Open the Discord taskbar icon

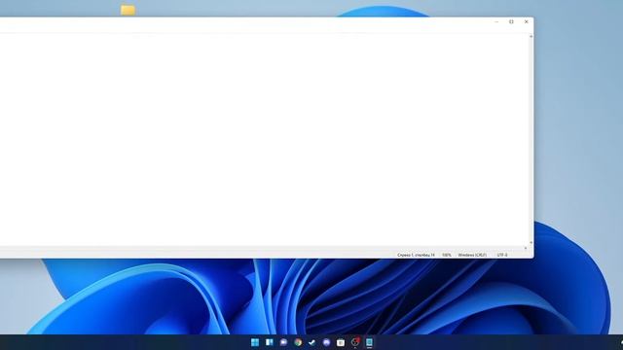[327, 342]
